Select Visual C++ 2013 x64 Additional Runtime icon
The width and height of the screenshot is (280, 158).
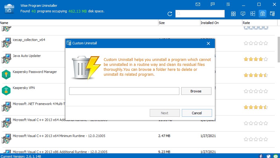coord(6,123)
